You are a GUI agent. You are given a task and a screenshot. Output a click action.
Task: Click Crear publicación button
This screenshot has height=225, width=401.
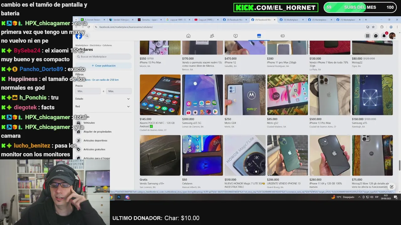pyautogui.click(x=103, y=66)
